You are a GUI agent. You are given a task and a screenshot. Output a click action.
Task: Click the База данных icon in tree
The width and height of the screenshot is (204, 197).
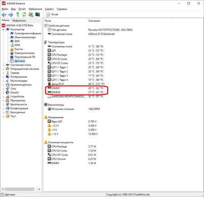[8, 112]
